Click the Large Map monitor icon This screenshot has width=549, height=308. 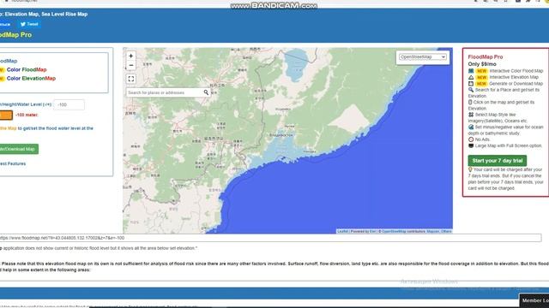(471, 145)
